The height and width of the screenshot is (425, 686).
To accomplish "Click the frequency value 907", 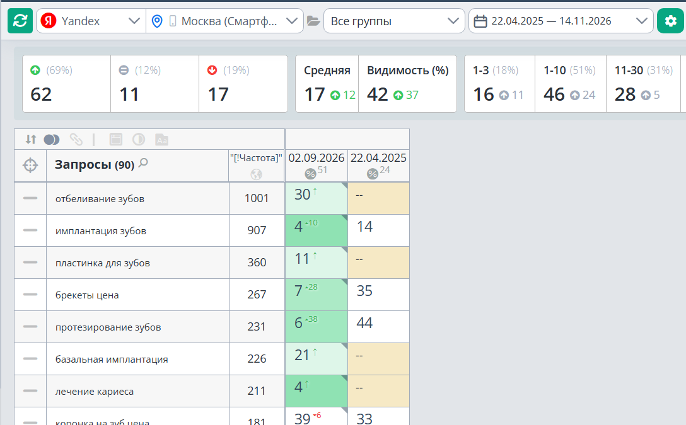I will tap(257, 230).
